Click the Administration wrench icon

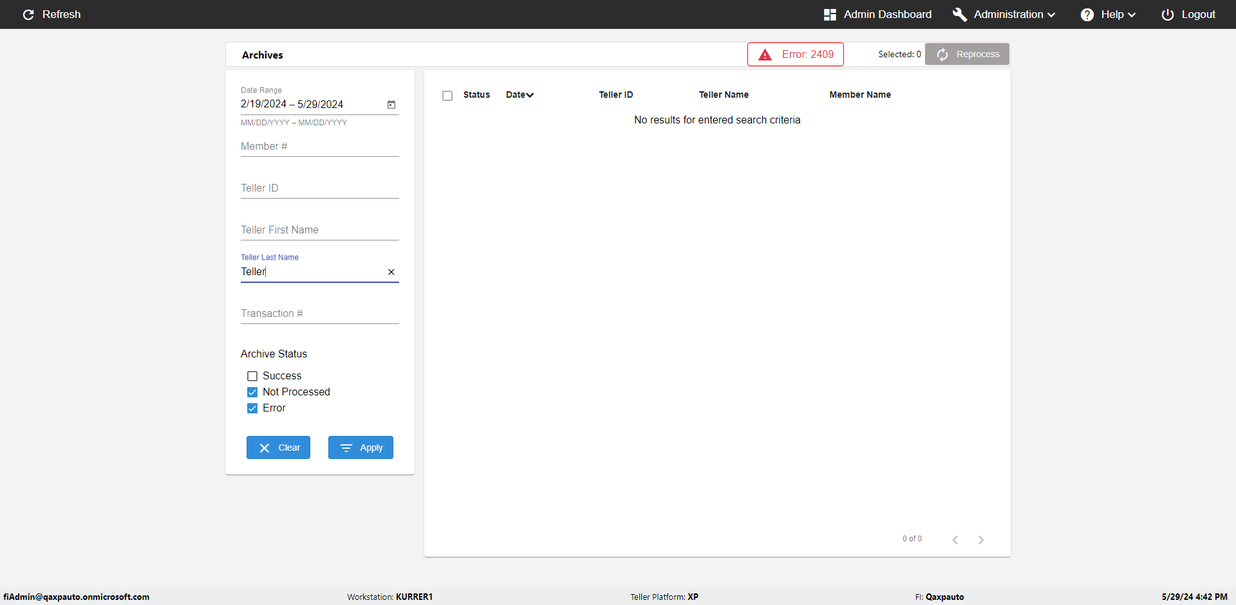coord(960,14)
